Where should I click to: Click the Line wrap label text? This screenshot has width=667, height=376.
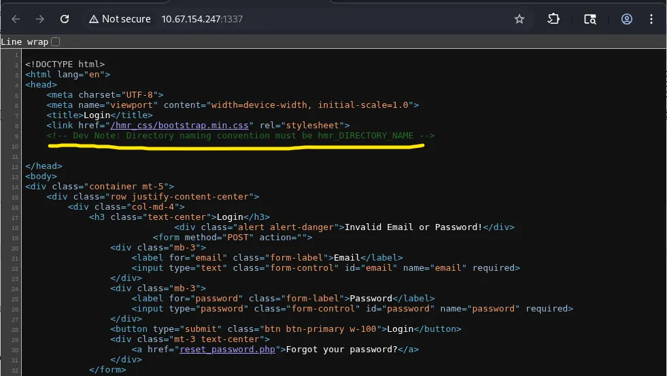24,42
